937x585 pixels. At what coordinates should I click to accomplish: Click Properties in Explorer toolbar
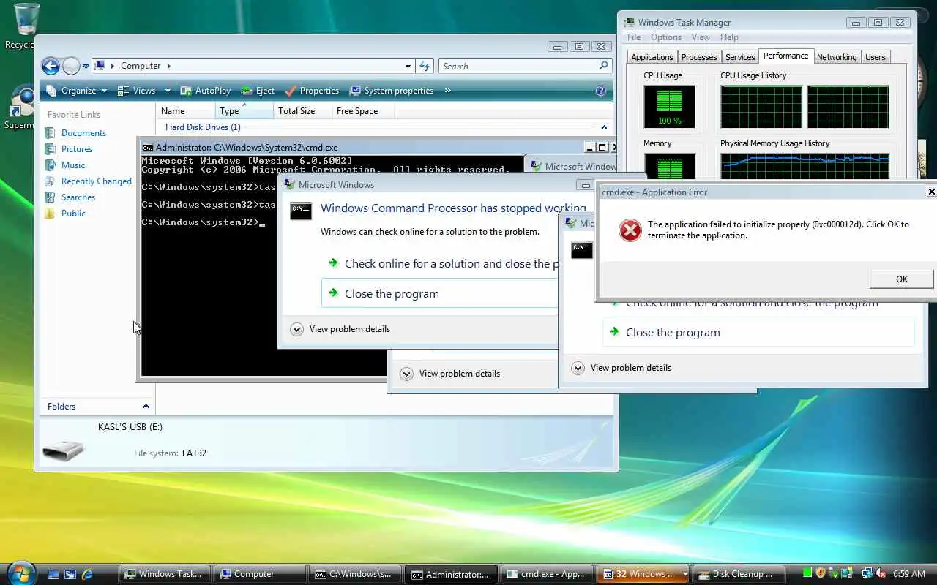[x=312, y=91]
